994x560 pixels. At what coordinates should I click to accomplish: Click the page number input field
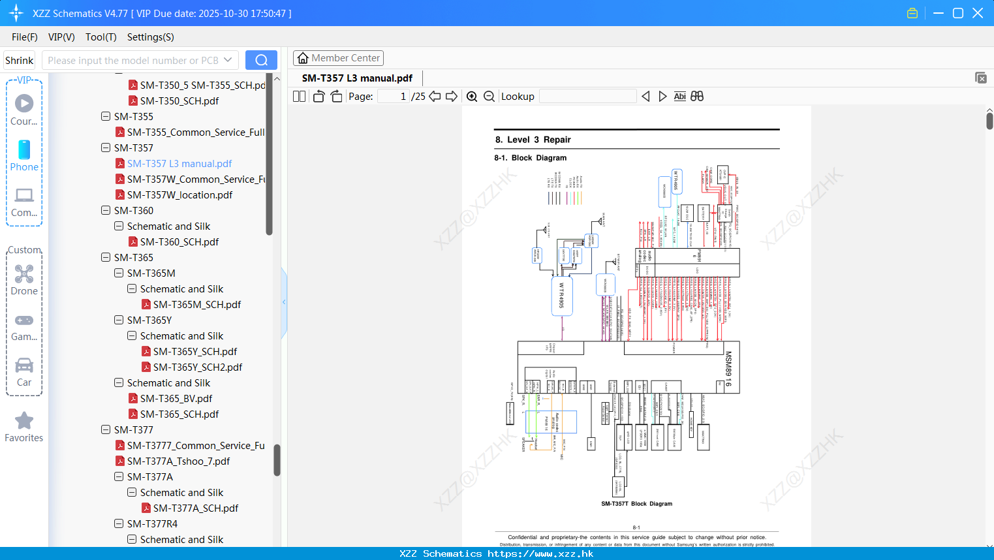(x=394, y=97)
